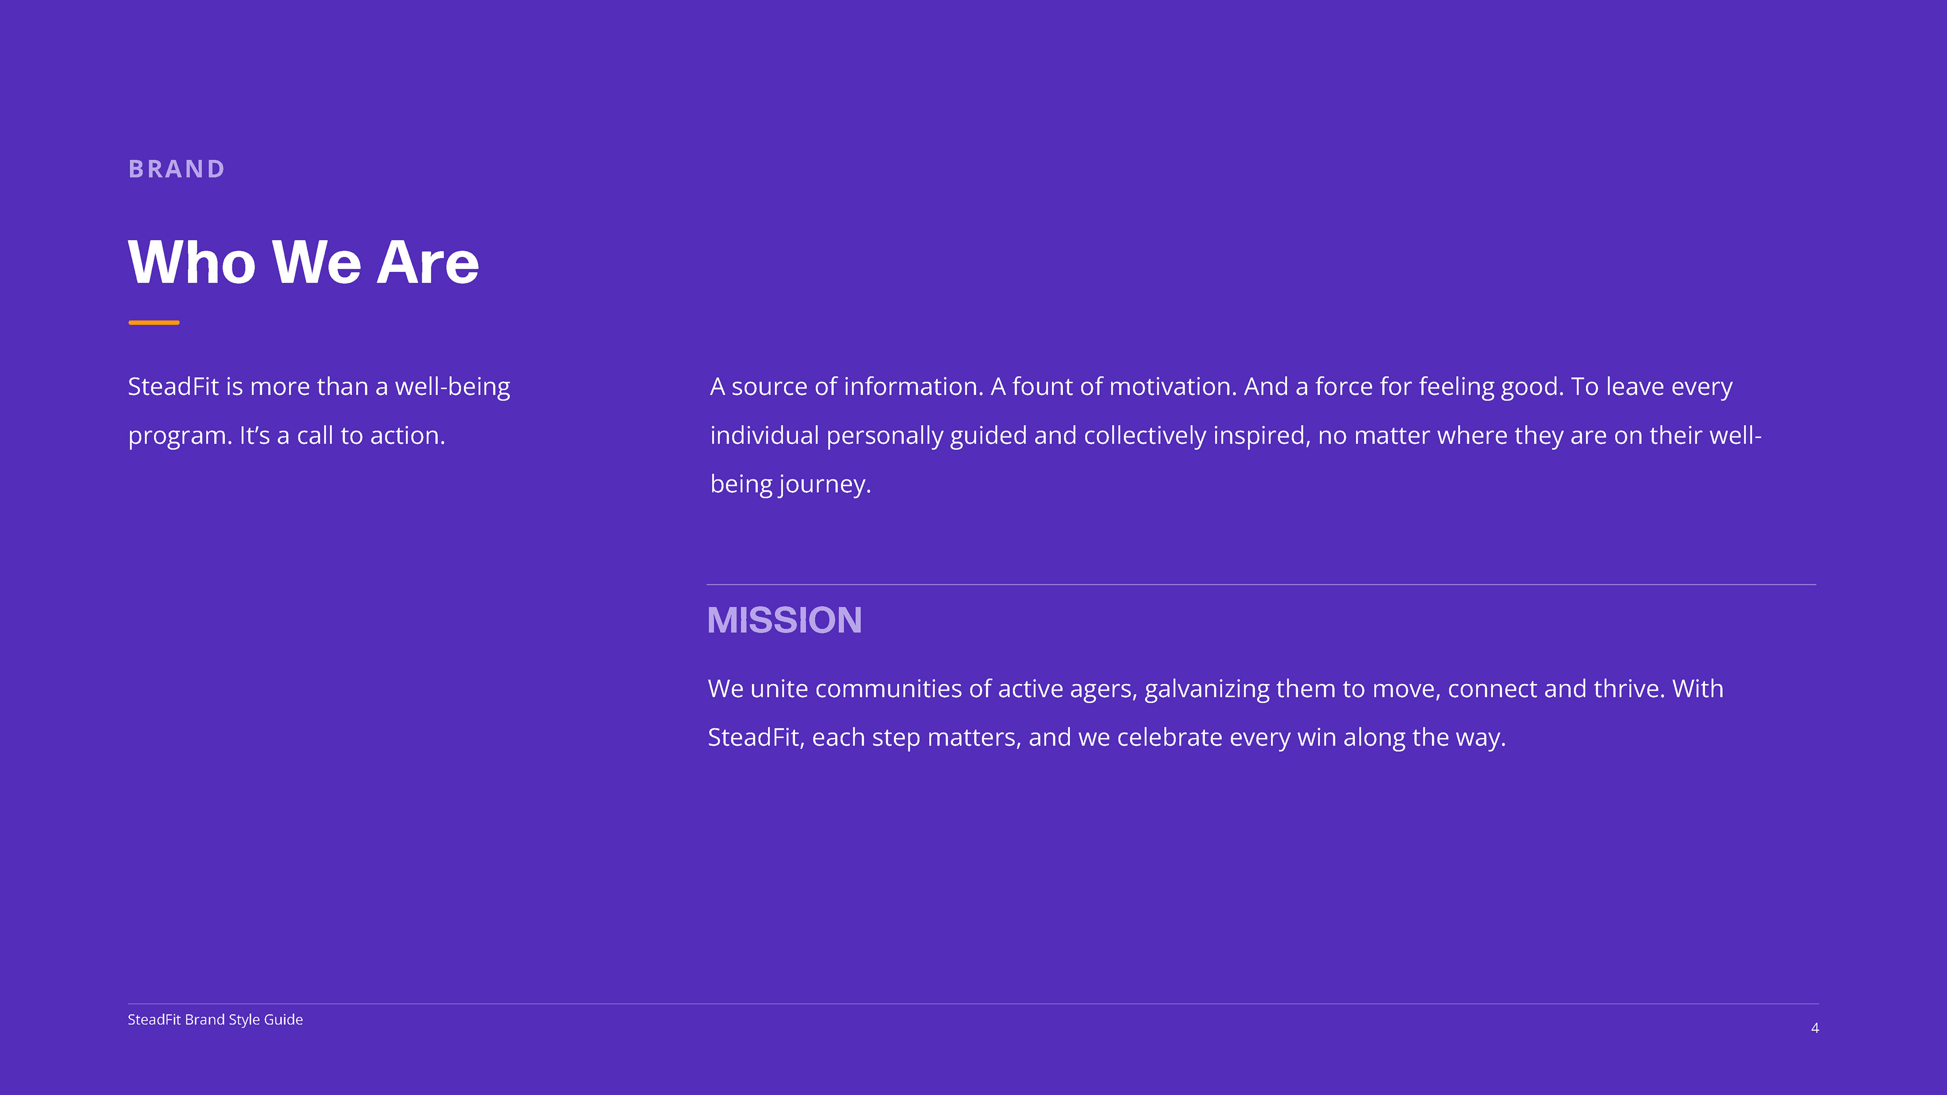The height and width of the screenshot is (1095, 1947).
Task: Click the orange accent line under the title
Action: [x=154, y=323]
